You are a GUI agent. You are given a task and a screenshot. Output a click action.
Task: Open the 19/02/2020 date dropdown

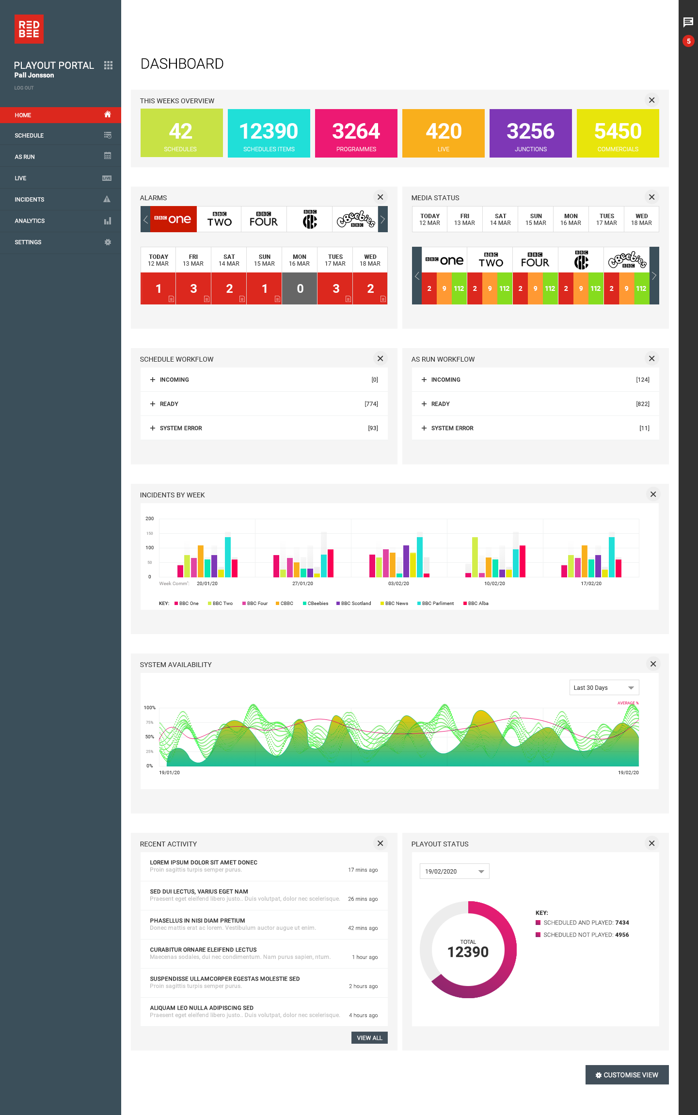(x=454, y=871)
